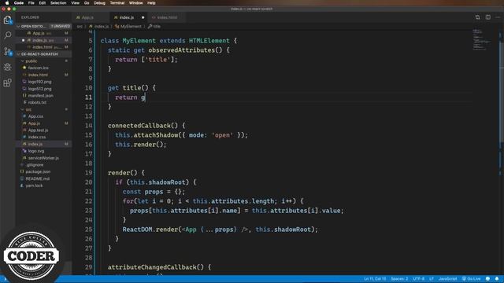The height and width of the screenshot is (283, 504).
Task: Open serviceWorker.js in the explorer
Action: pos(44,158)
